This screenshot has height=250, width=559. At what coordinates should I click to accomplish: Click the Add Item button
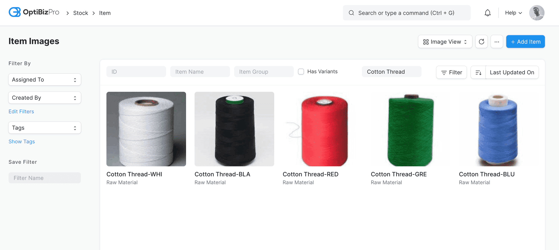pyautogui.click(x=525, y=42)
